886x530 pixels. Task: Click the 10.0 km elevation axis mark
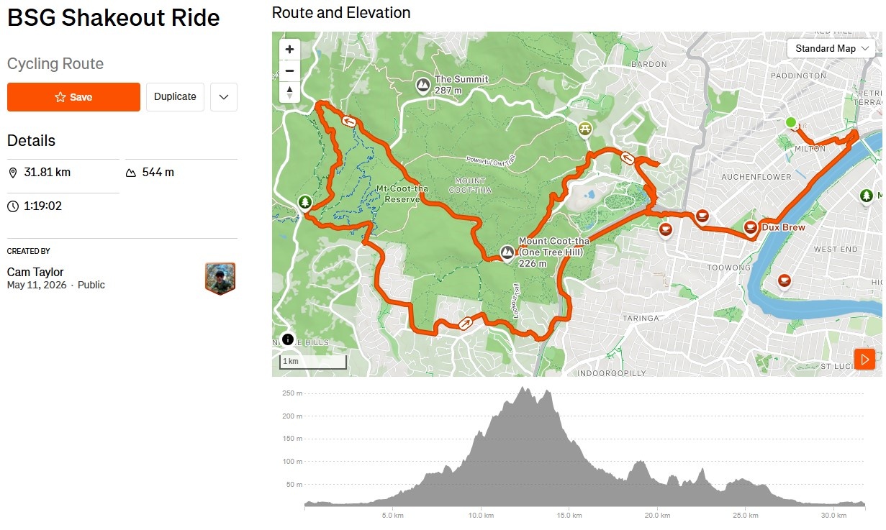point(481,516)
